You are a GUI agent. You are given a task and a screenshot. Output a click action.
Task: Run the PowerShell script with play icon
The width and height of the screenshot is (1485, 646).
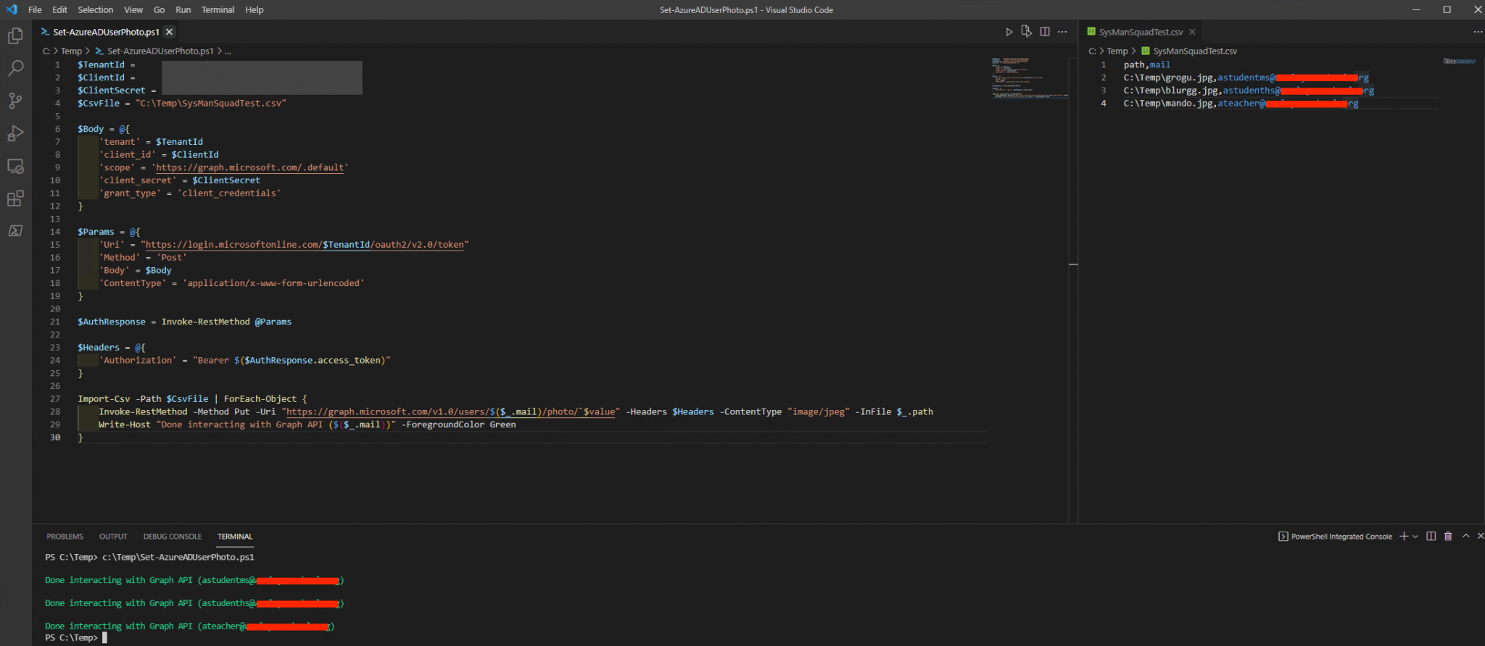tap(1009, 32)
